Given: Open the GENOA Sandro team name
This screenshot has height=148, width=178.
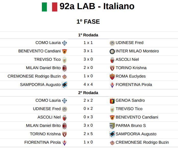Looking at the screenshot, I should [x=130, y=100].
